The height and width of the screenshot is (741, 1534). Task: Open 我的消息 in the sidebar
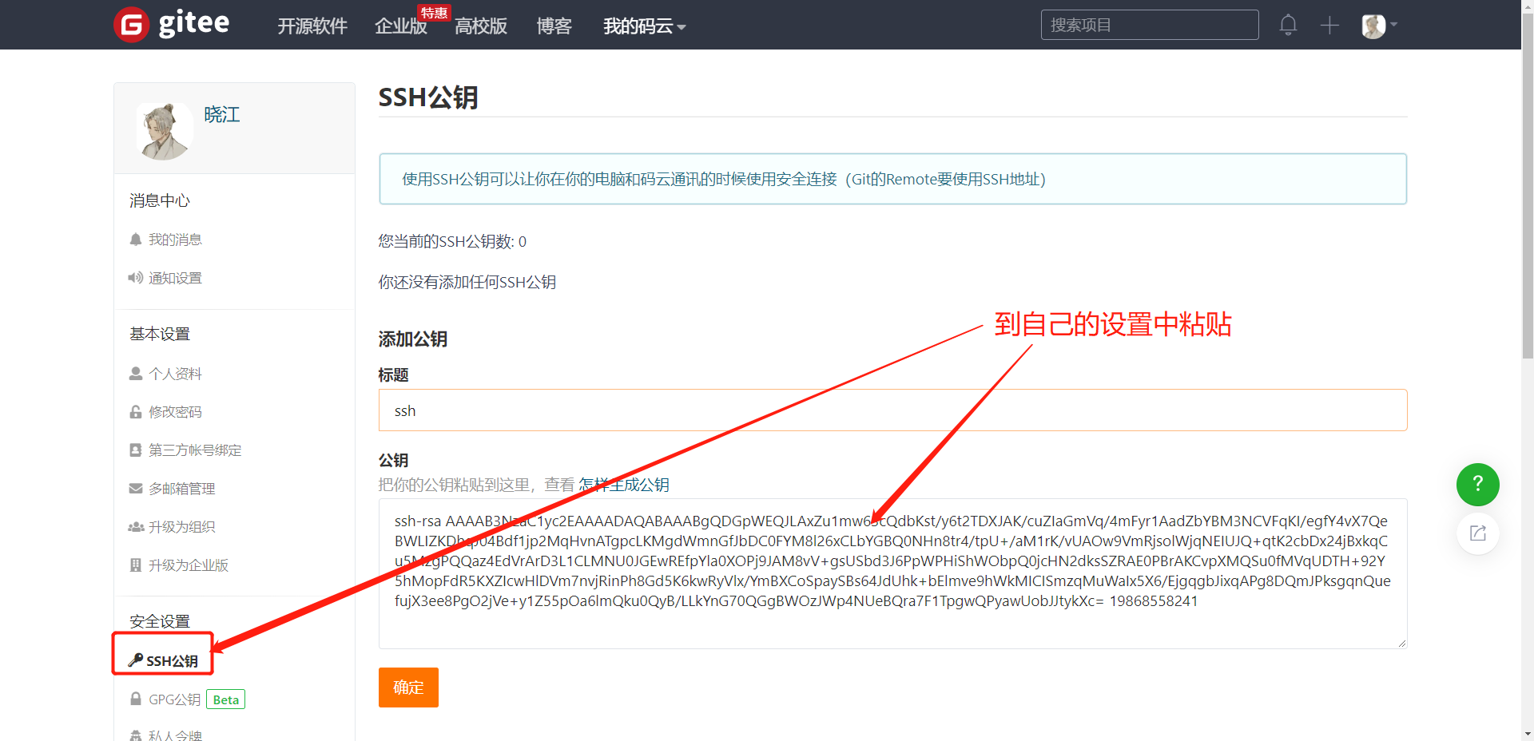175,240
